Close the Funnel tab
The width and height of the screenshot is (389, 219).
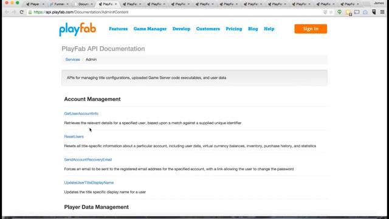pyautogui.click(x=67, y=4)
